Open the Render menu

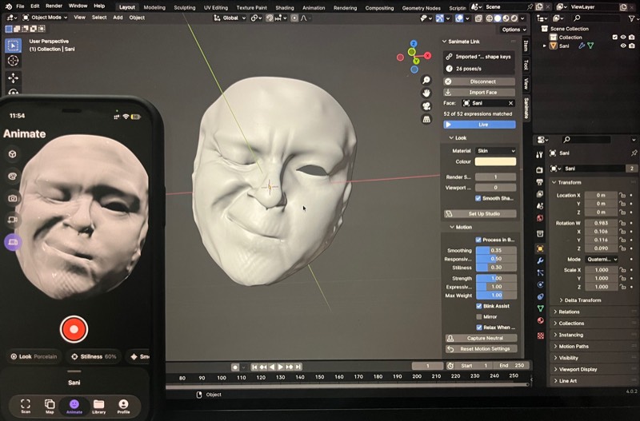(54, 6)
